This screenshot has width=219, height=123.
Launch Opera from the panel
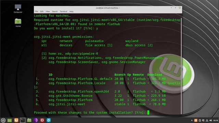(42, 120)
